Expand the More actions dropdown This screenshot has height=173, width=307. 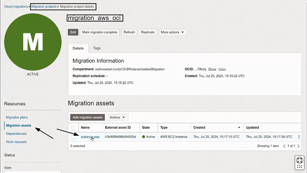(x=173, y=32)
